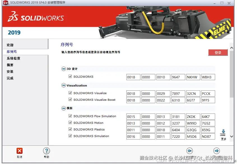The height and width of the screenshot is (165, 237).
Task: Select 欢迎 in the left sidebar
Action: (x=10, y=45)
